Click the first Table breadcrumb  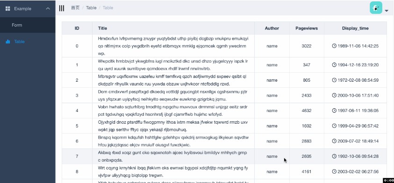[x=91, y=8]
